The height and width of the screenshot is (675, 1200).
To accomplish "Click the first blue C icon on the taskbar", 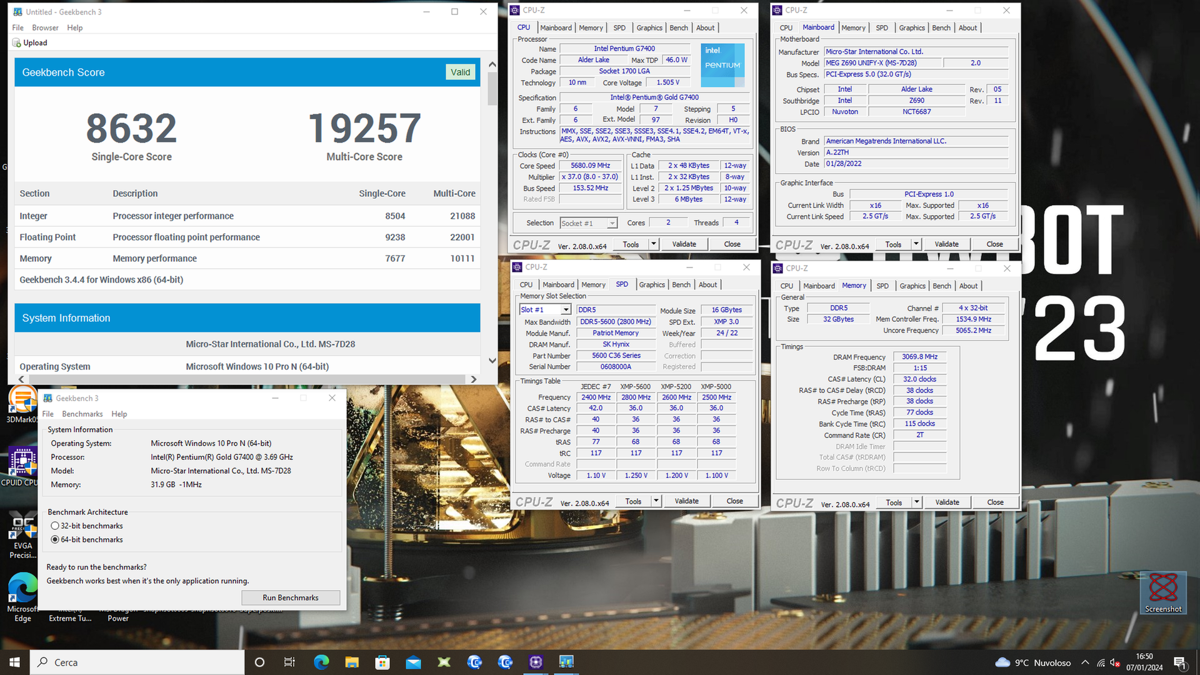I will (x=474, y=662).
